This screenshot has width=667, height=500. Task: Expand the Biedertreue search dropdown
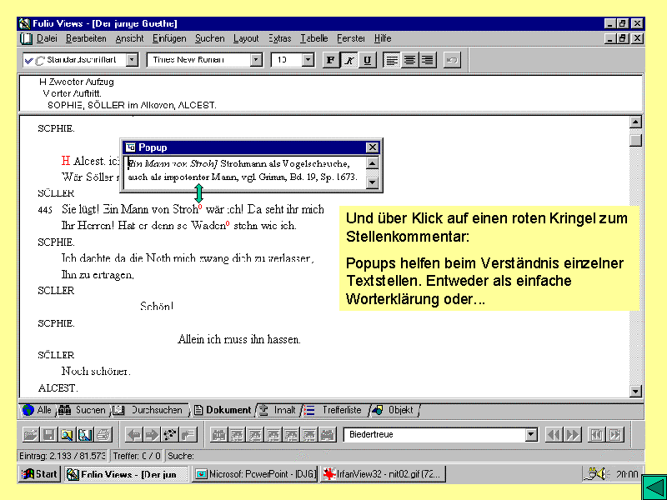point(531,434)
